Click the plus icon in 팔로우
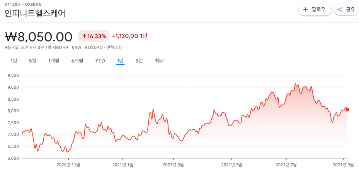 click(x=305, y=10)
